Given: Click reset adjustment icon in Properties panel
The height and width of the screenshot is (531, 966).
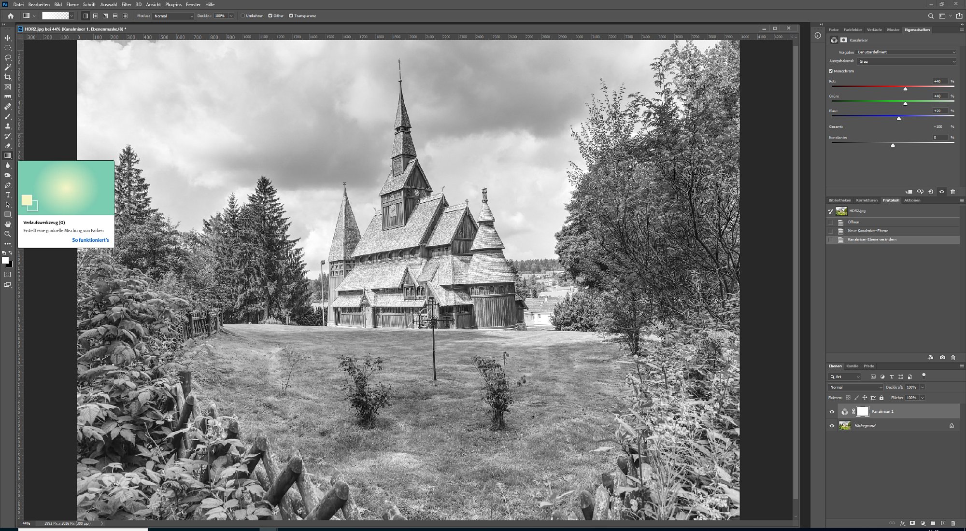Looking at the screenshot, I should click(x=931, y=192).
